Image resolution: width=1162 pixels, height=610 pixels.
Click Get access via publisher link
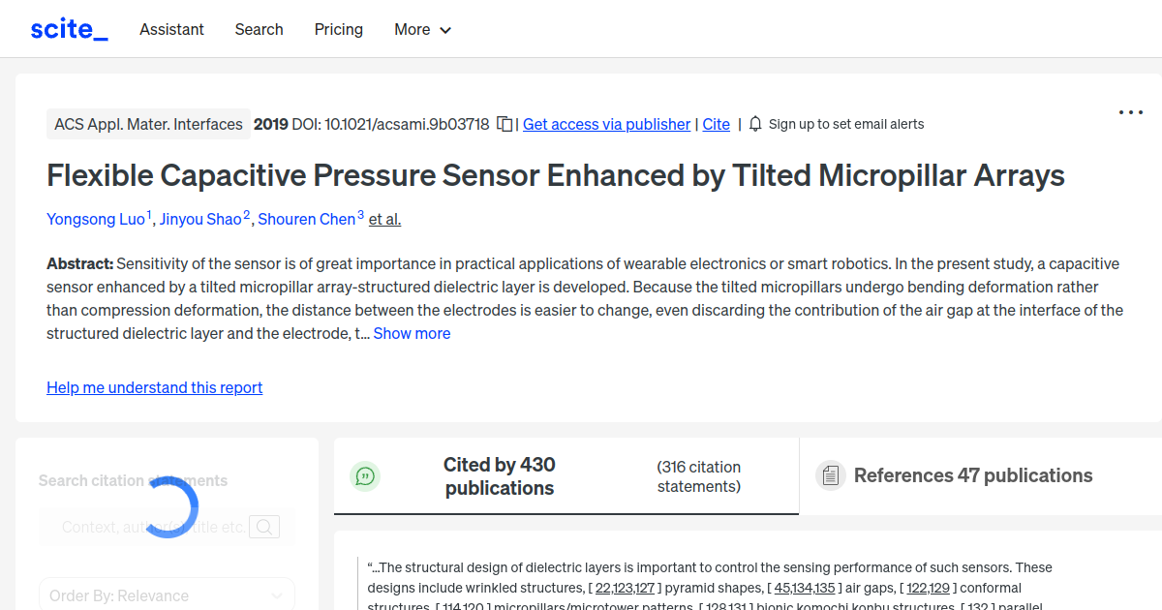(605, 124)
